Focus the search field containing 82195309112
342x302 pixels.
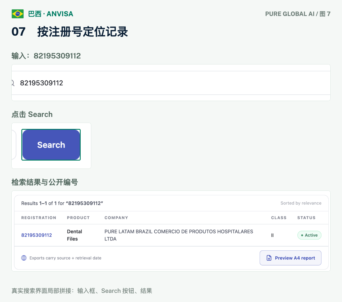pos(171,83)
